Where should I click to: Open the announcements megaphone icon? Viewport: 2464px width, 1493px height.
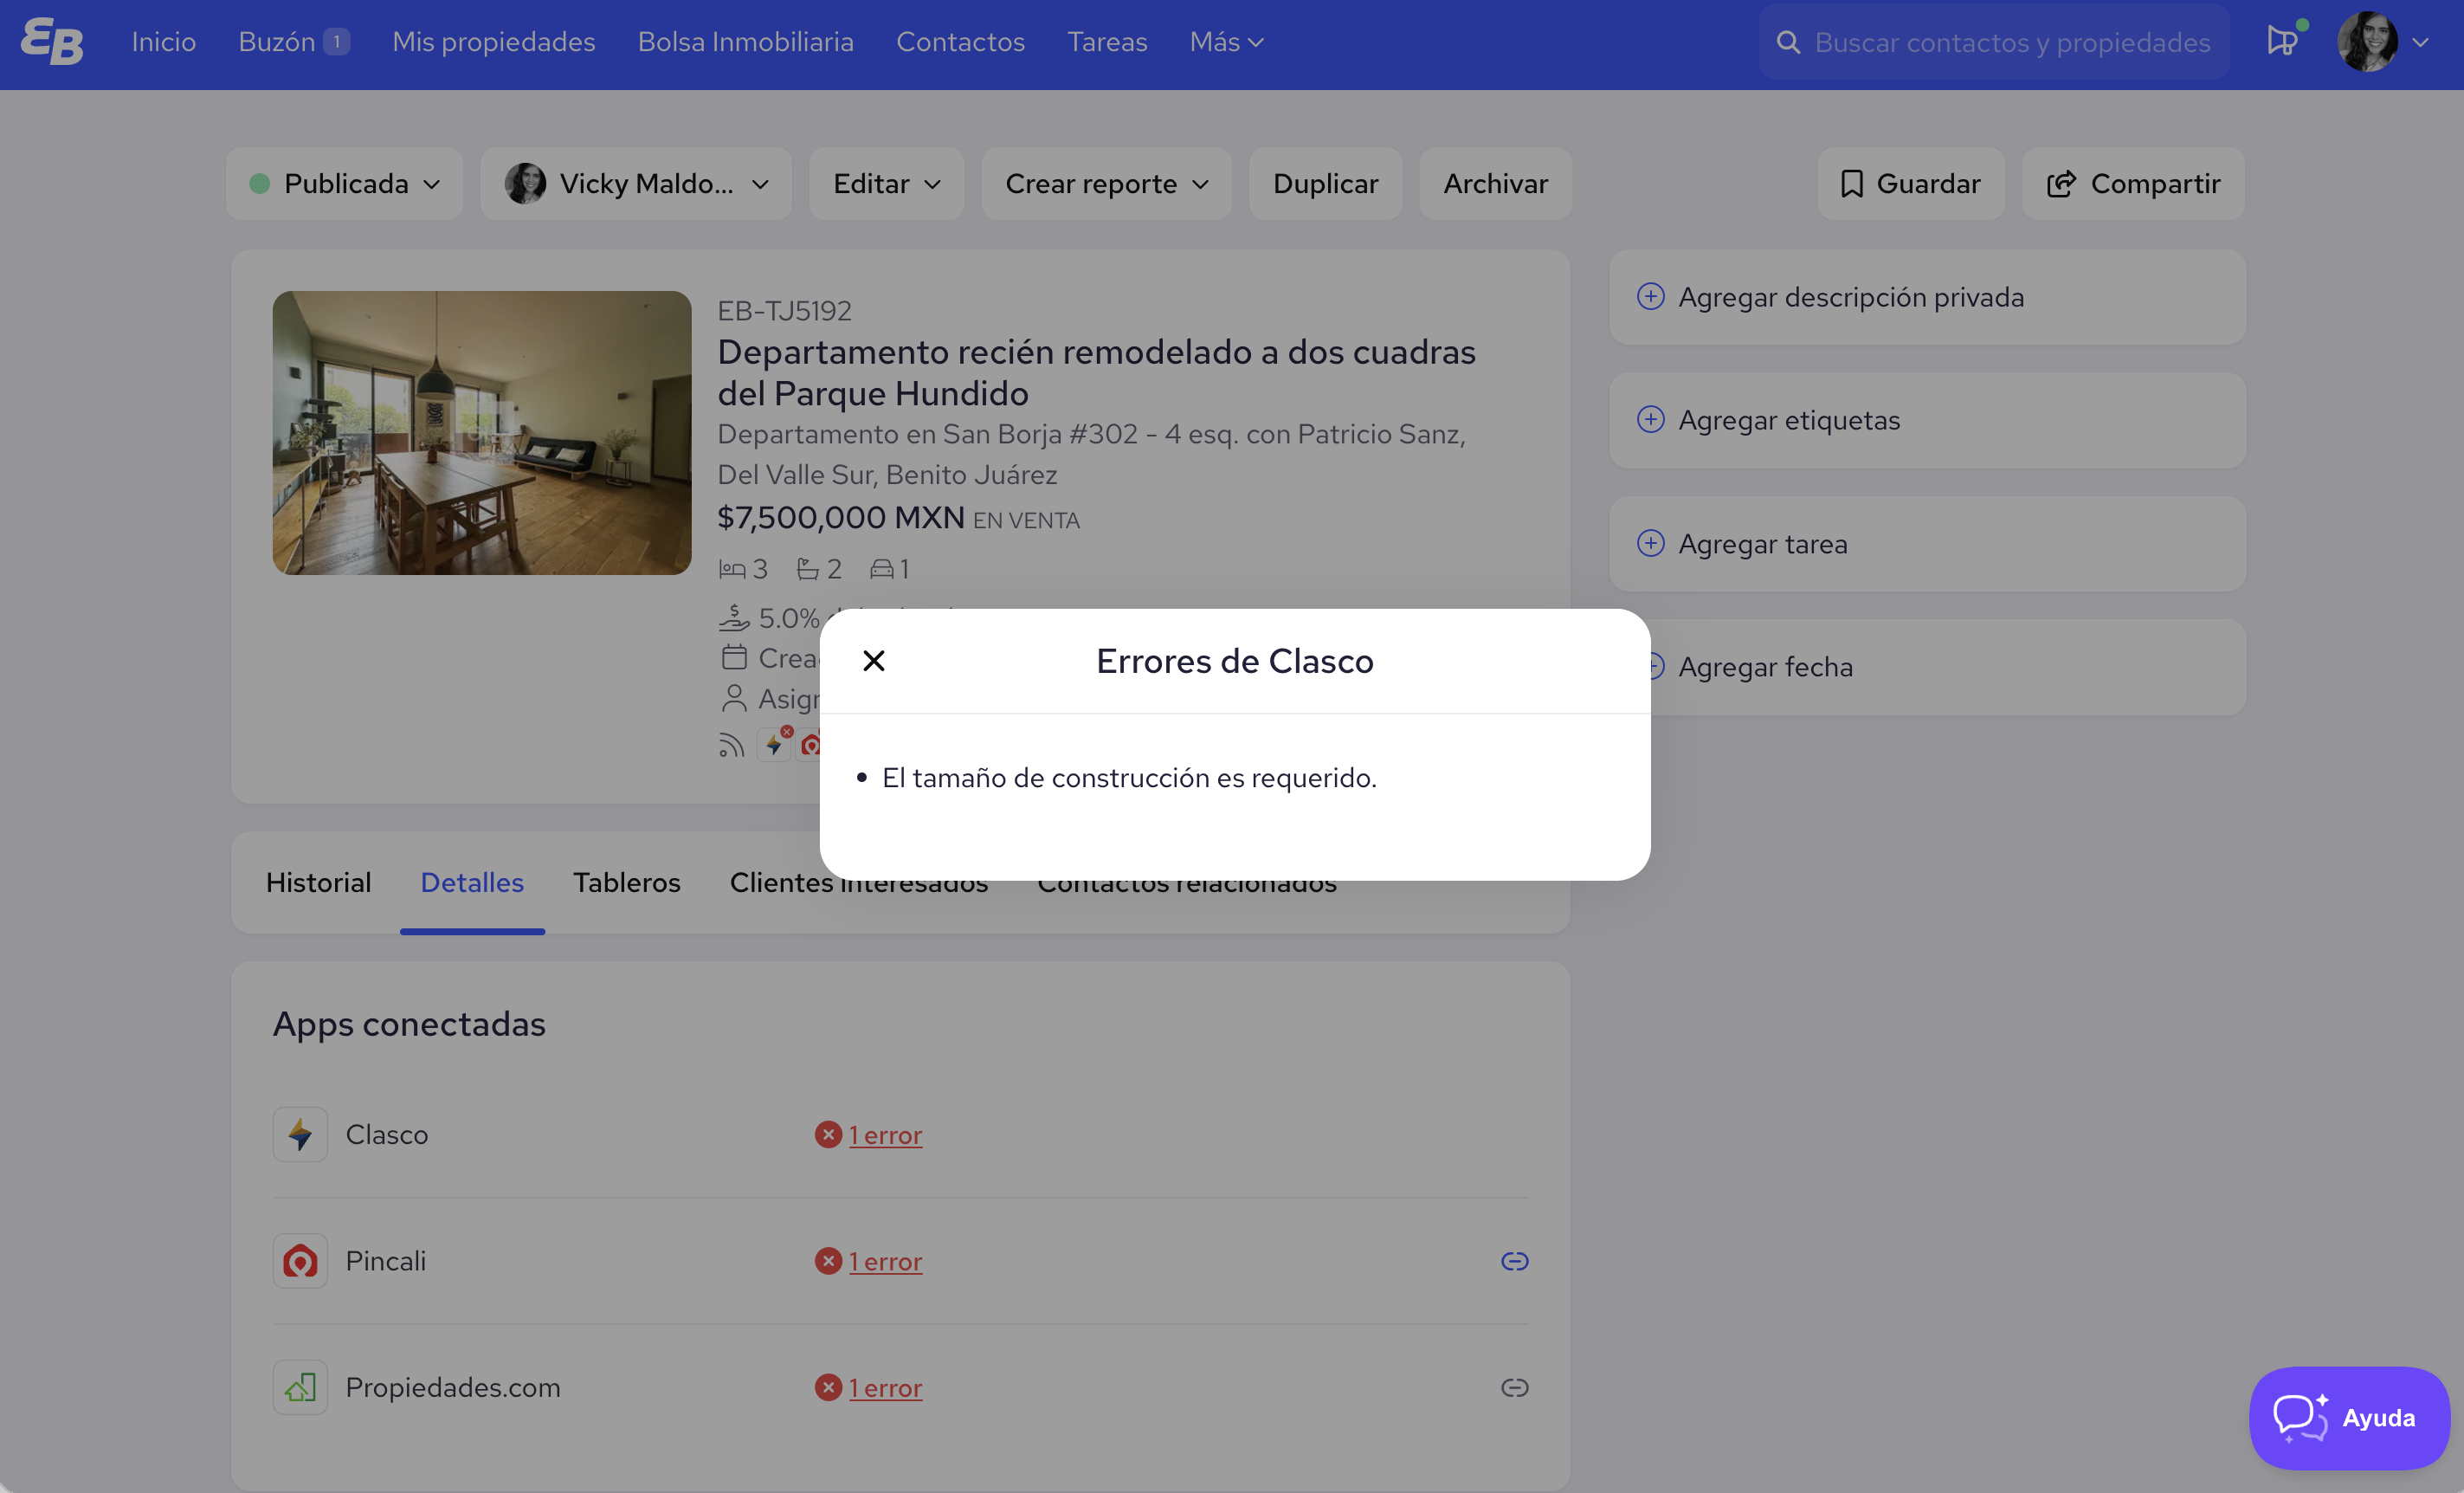tap(2281, 42)
